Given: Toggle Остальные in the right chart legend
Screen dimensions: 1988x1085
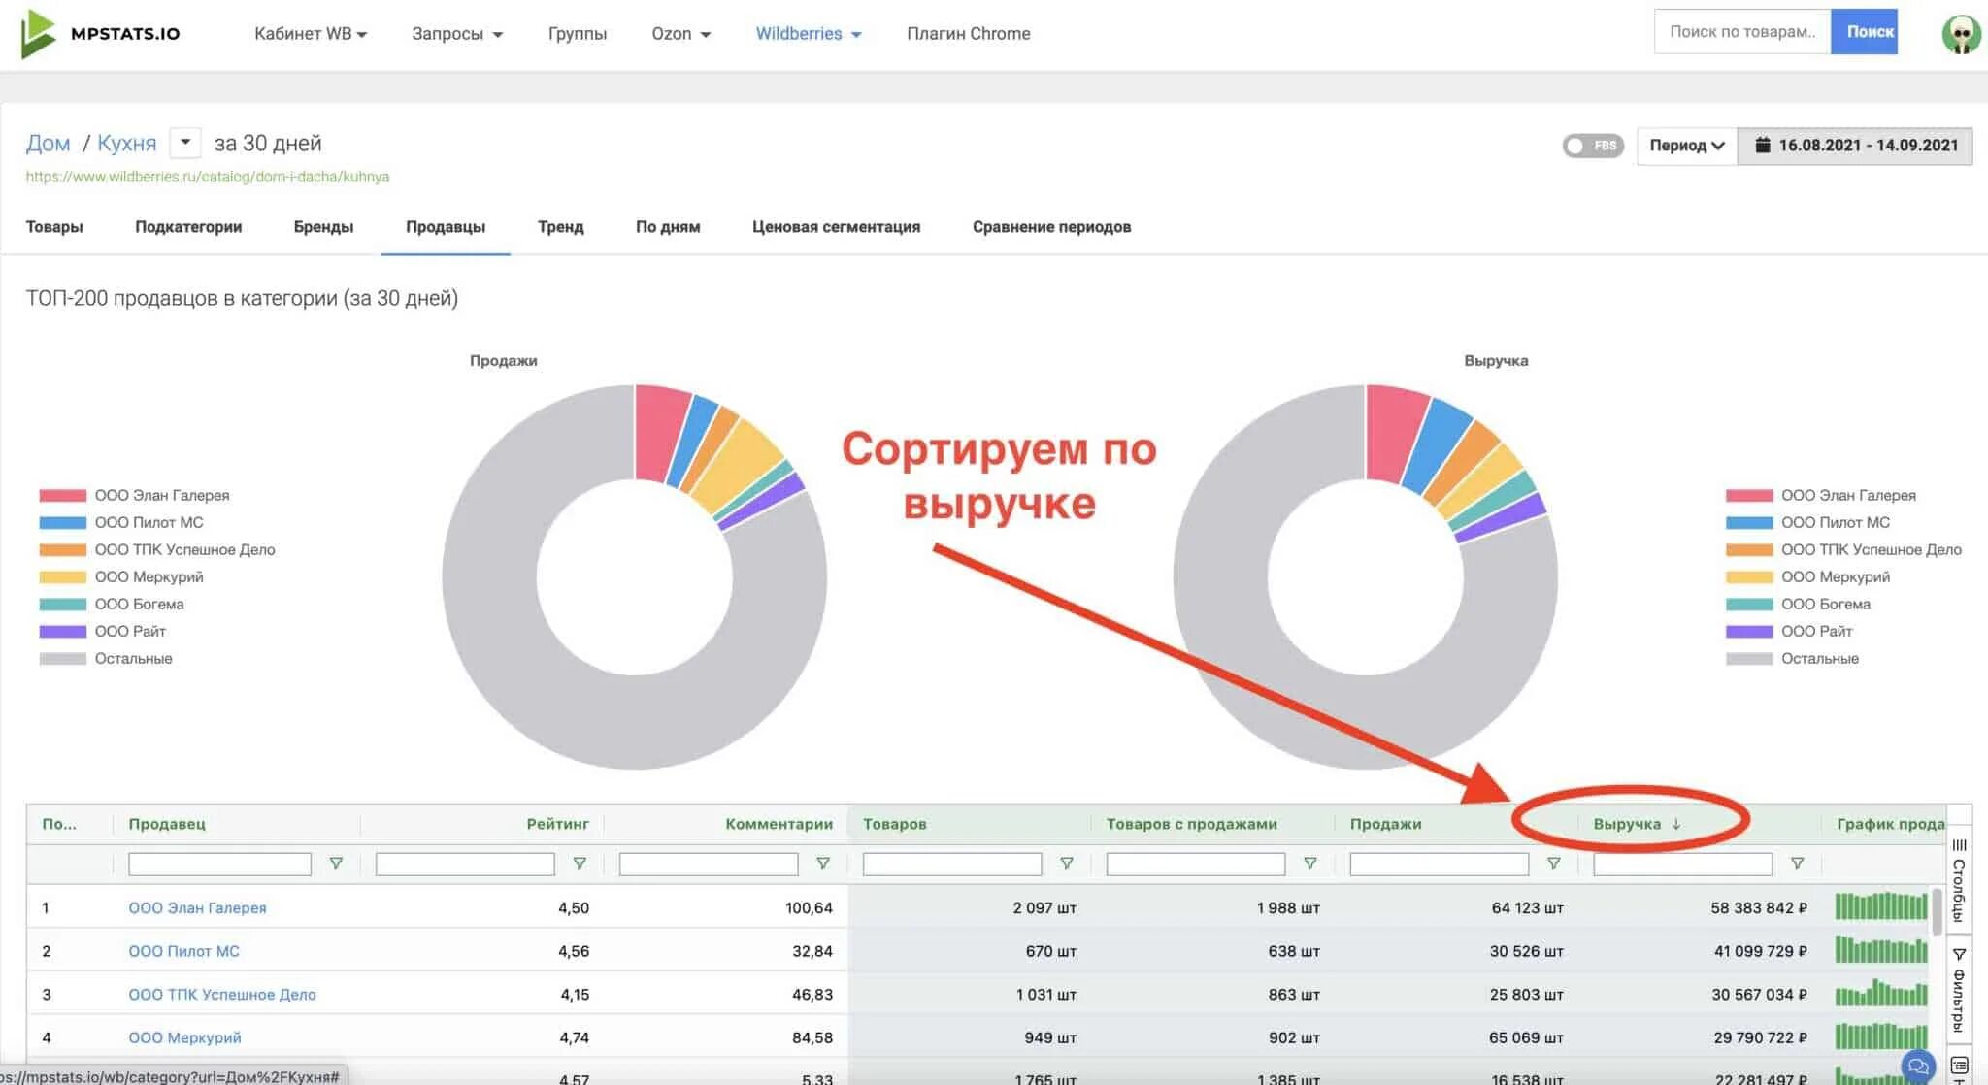Looking at the screenshot, I should (1819, 658).
